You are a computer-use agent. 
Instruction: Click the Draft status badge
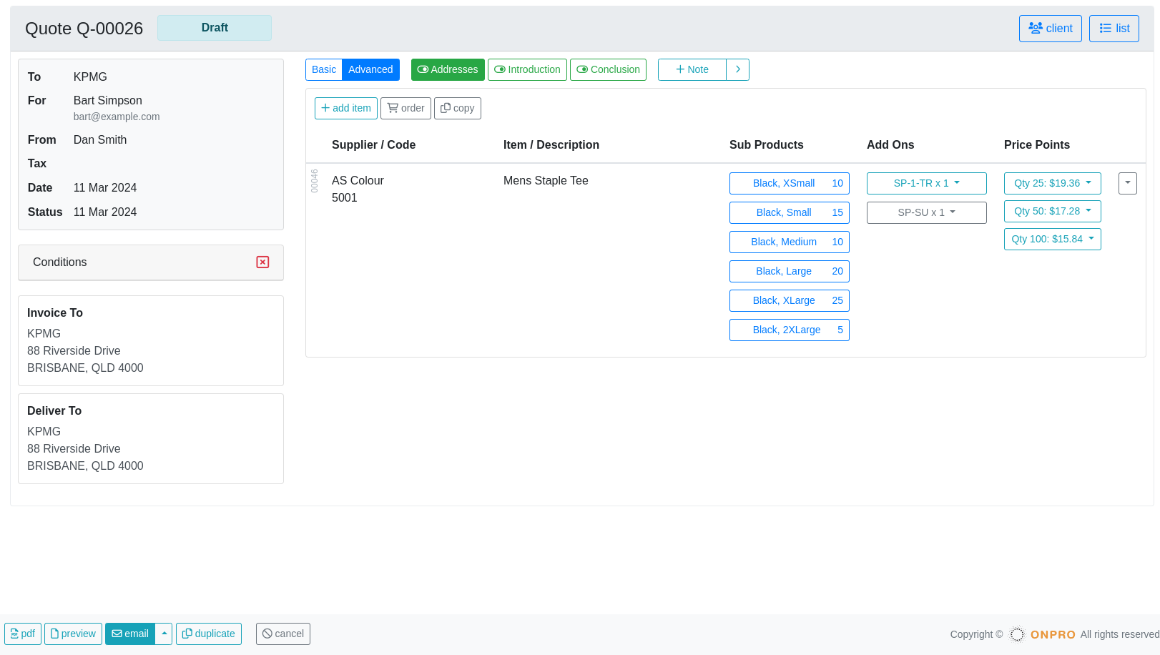click(x=215, y=28)
